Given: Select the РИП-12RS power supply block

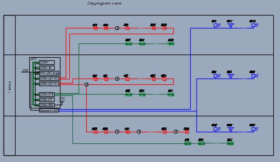Looking at the screenshot, I should point(49,73).
